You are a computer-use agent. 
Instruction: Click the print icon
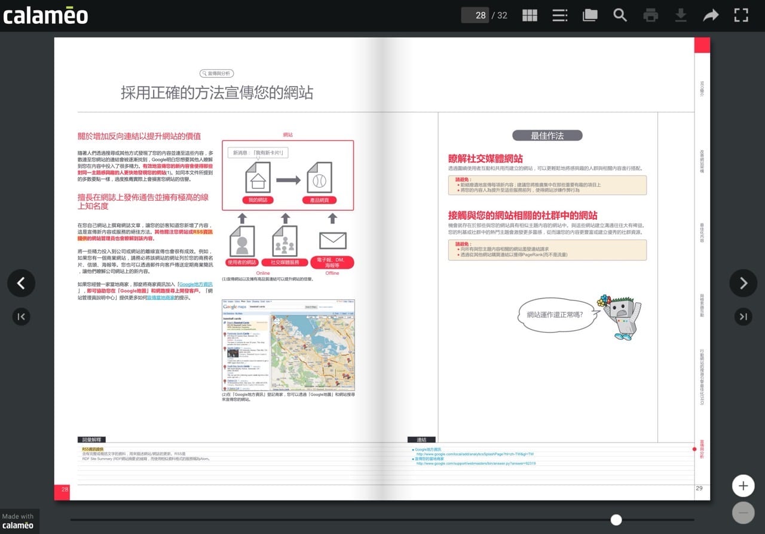[x=650, y=16]
